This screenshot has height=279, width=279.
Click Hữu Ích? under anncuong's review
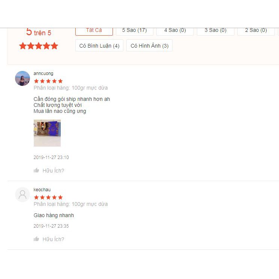point(53,171)
